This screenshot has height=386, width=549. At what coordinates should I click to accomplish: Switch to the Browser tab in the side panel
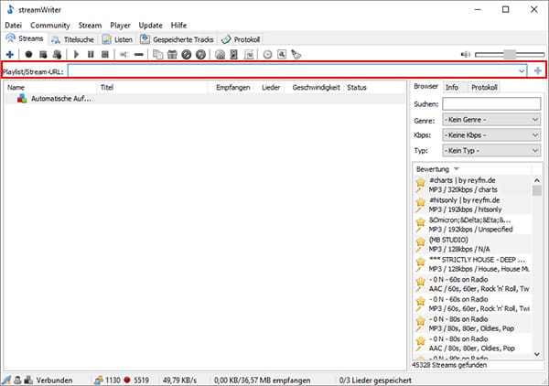click(x=425, y=86)
